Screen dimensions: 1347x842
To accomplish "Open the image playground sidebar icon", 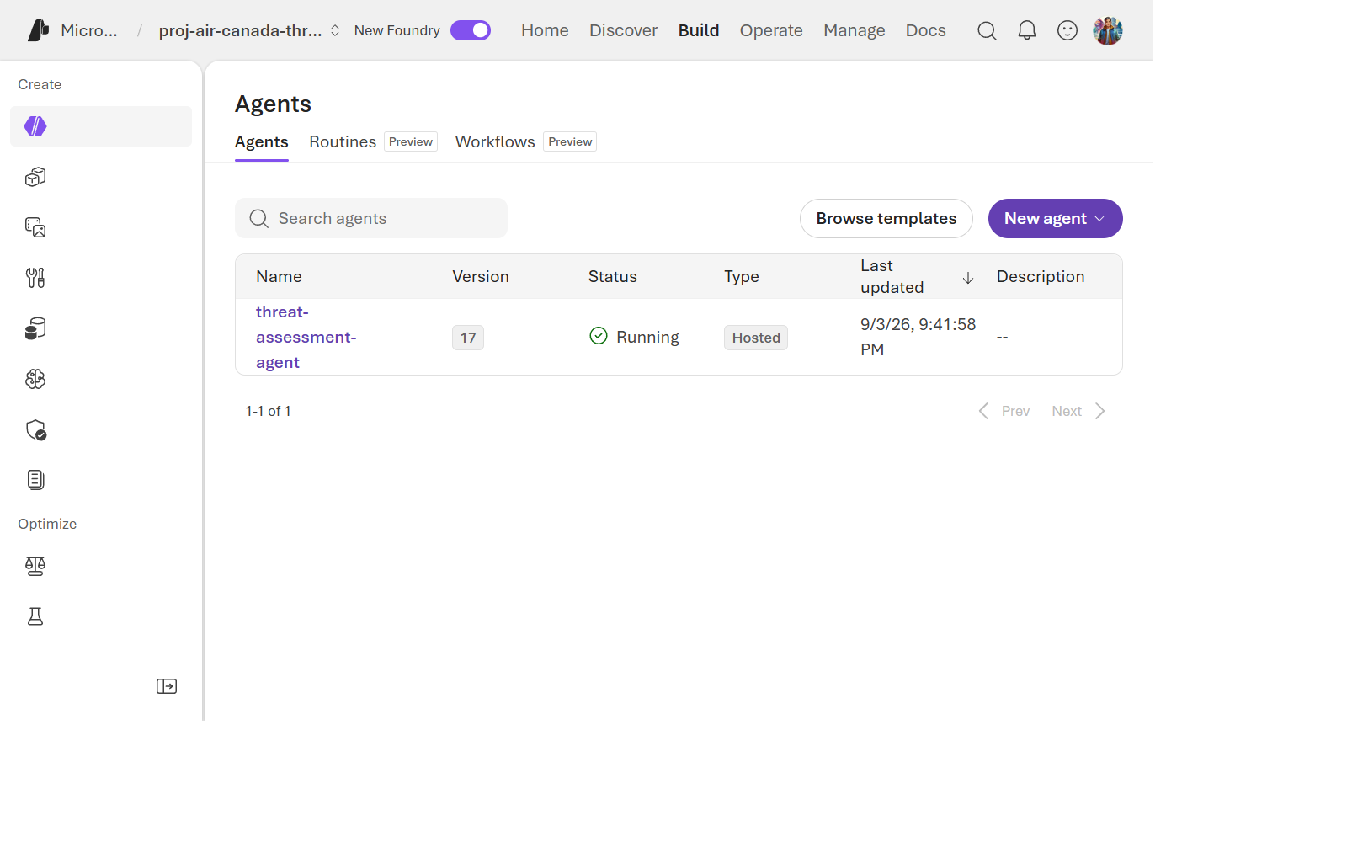I will 35,227.
